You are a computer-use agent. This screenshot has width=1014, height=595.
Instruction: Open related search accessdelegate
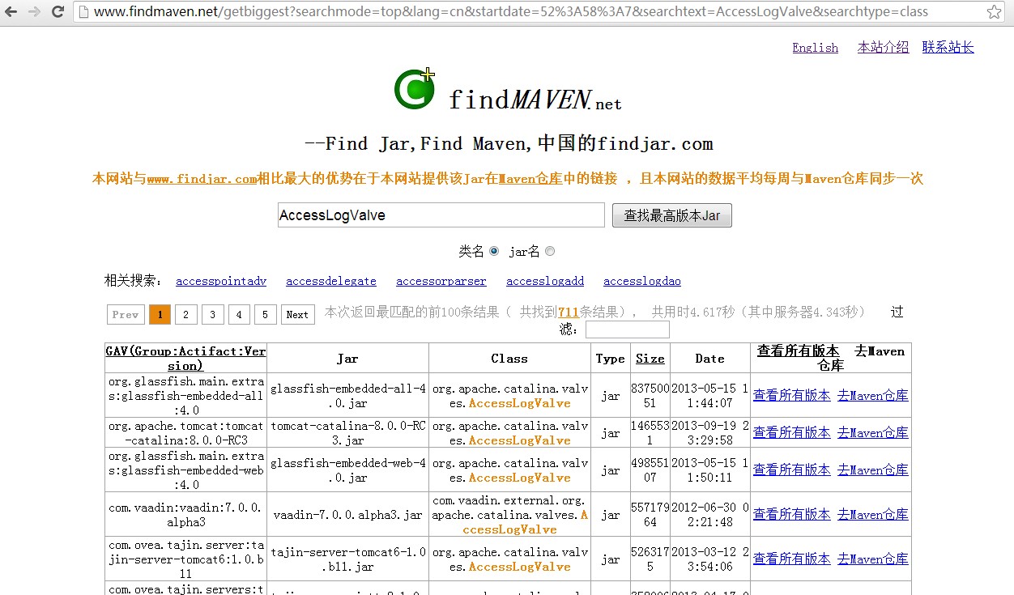pos(331,282)
